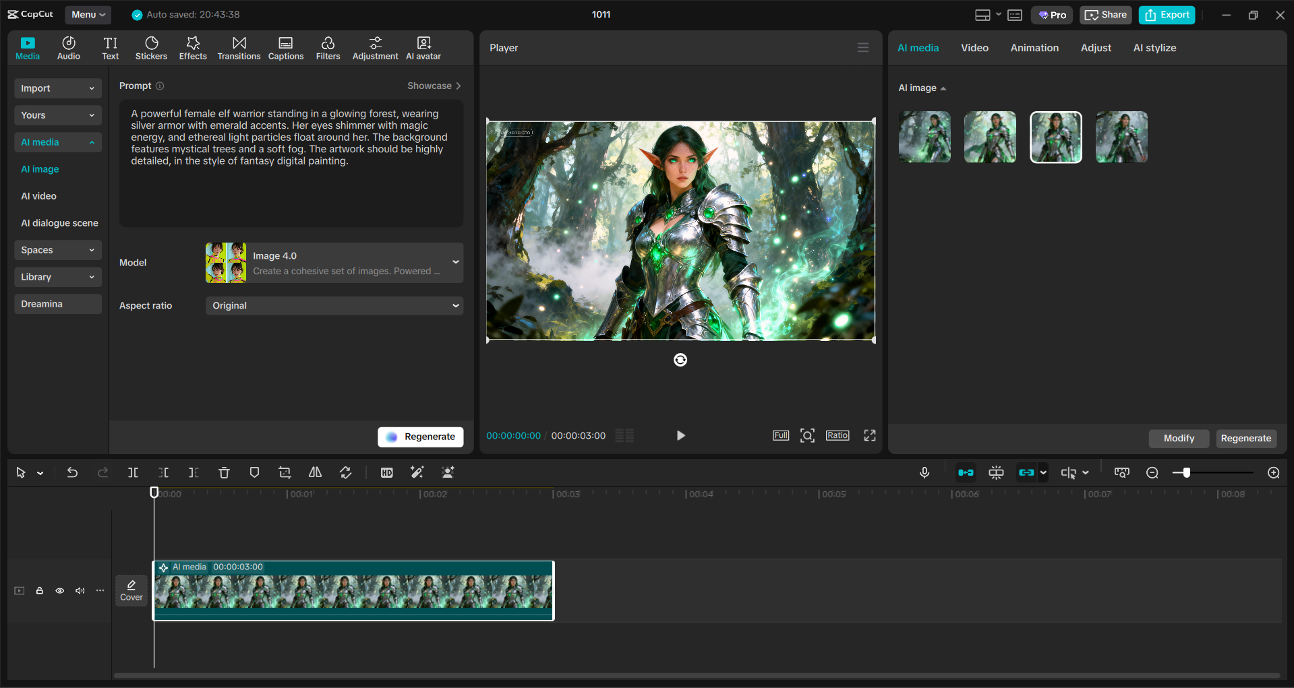Mirror the selected clip horizontally
The height and width of the screenshot is (688, 1294).
pos(314,472)
